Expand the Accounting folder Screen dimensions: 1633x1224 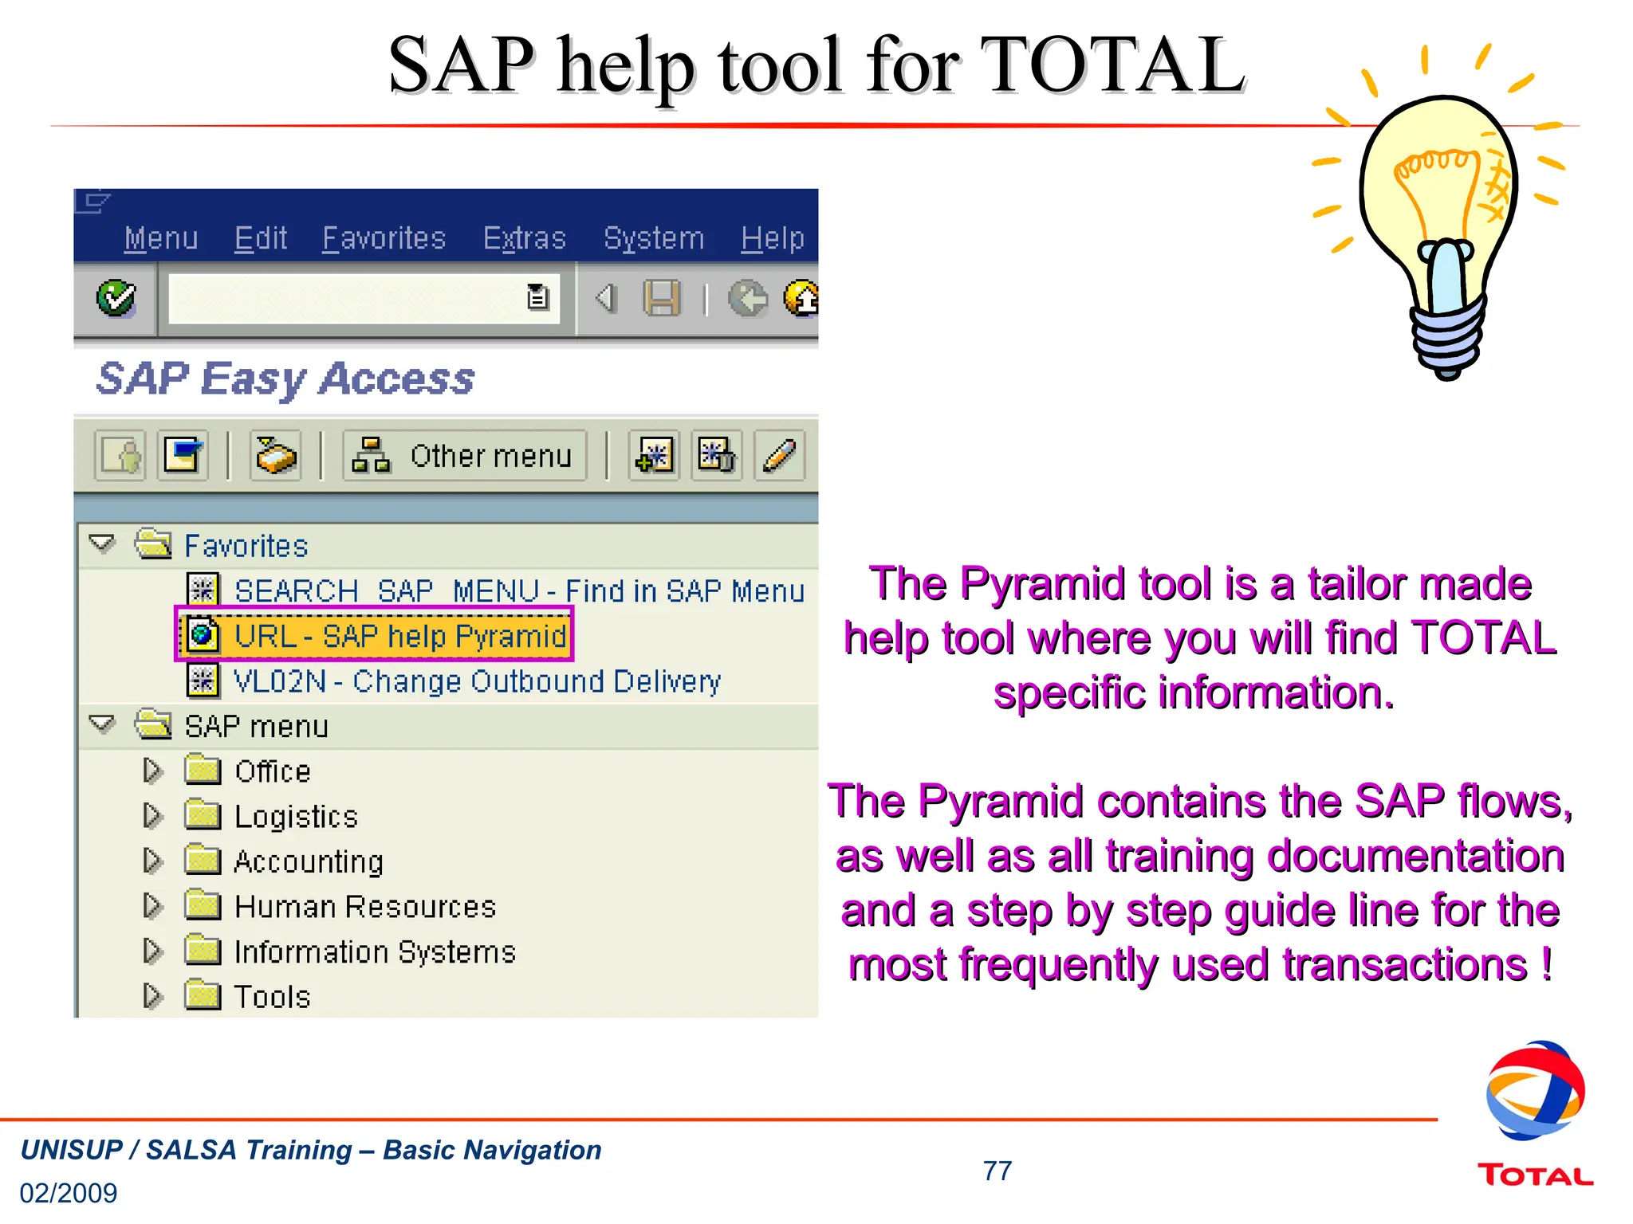pos(152,861)
